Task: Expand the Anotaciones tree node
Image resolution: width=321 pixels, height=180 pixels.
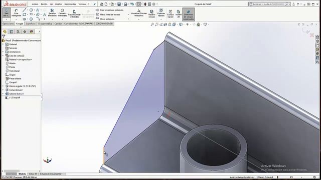Action: click(x=3, y=52)
